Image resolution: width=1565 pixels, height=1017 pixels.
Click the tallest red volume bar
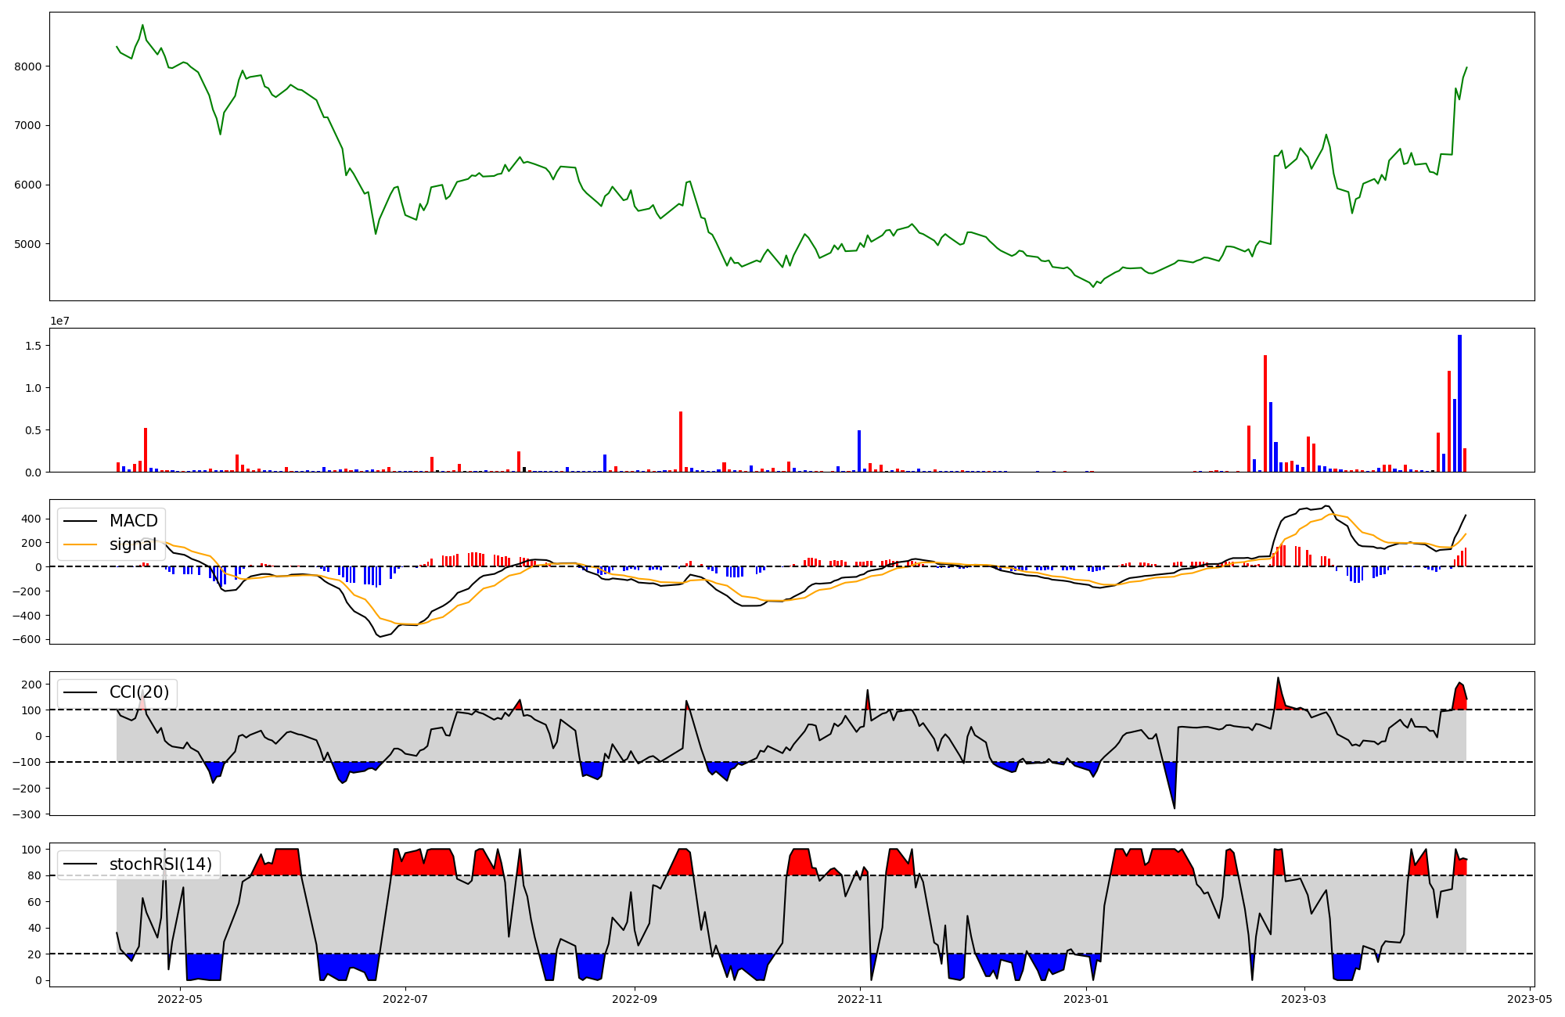click(1265, 413)
